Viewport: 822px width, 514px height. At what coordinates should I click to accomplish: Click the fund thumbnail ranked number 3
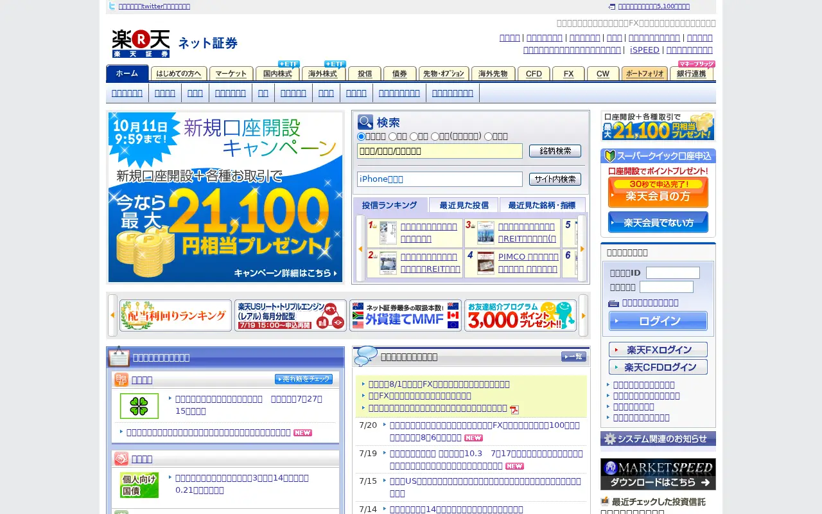coord(485,233)
